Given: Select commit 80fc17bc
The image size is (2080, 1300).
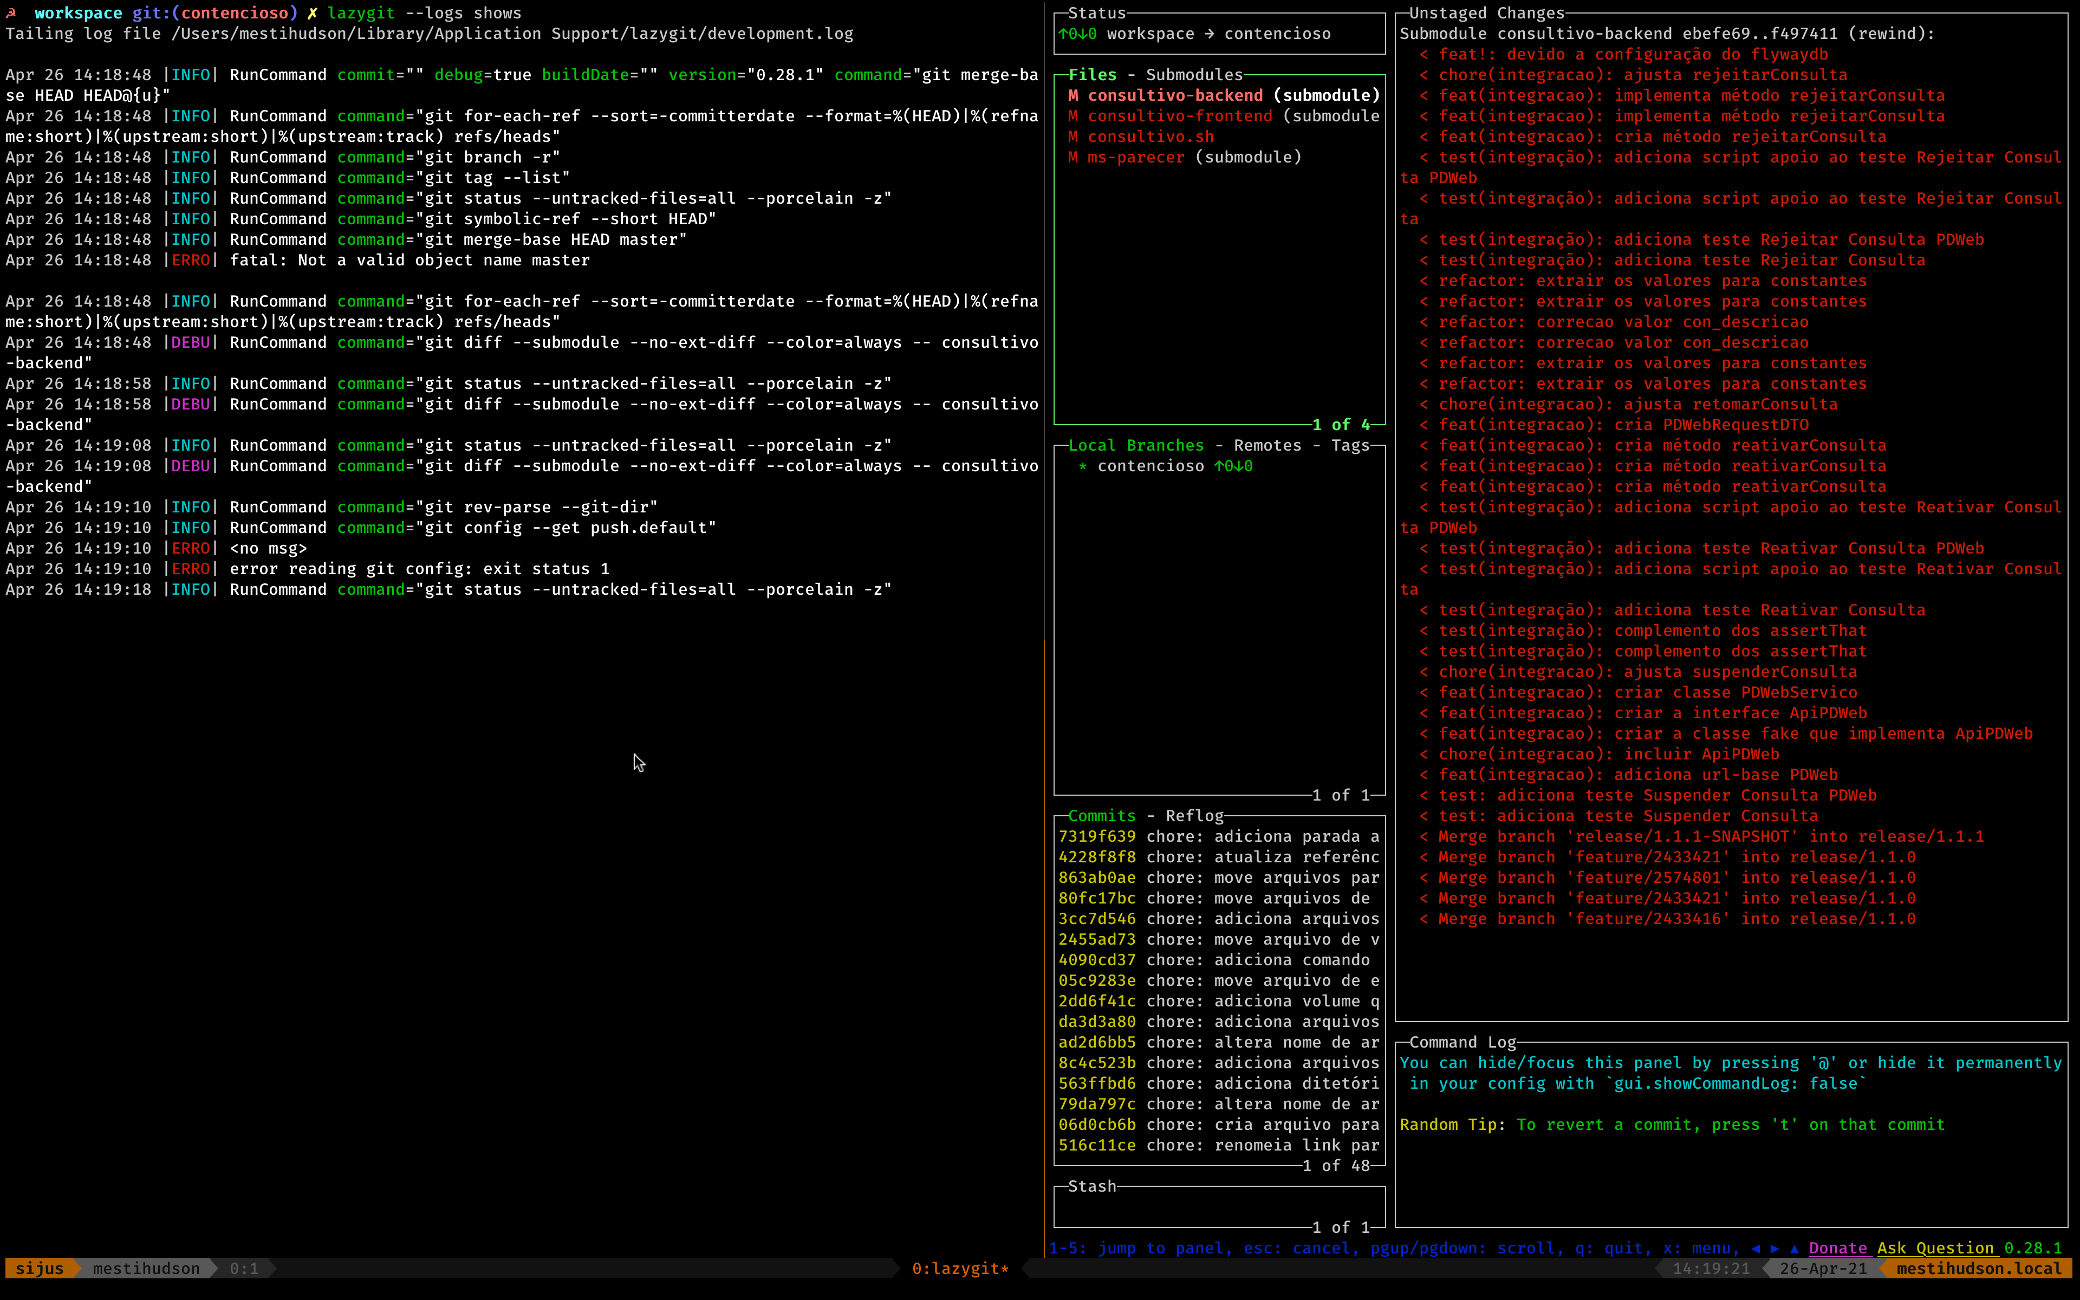Looking at the screenshot, I should [x=1219, y=899].
